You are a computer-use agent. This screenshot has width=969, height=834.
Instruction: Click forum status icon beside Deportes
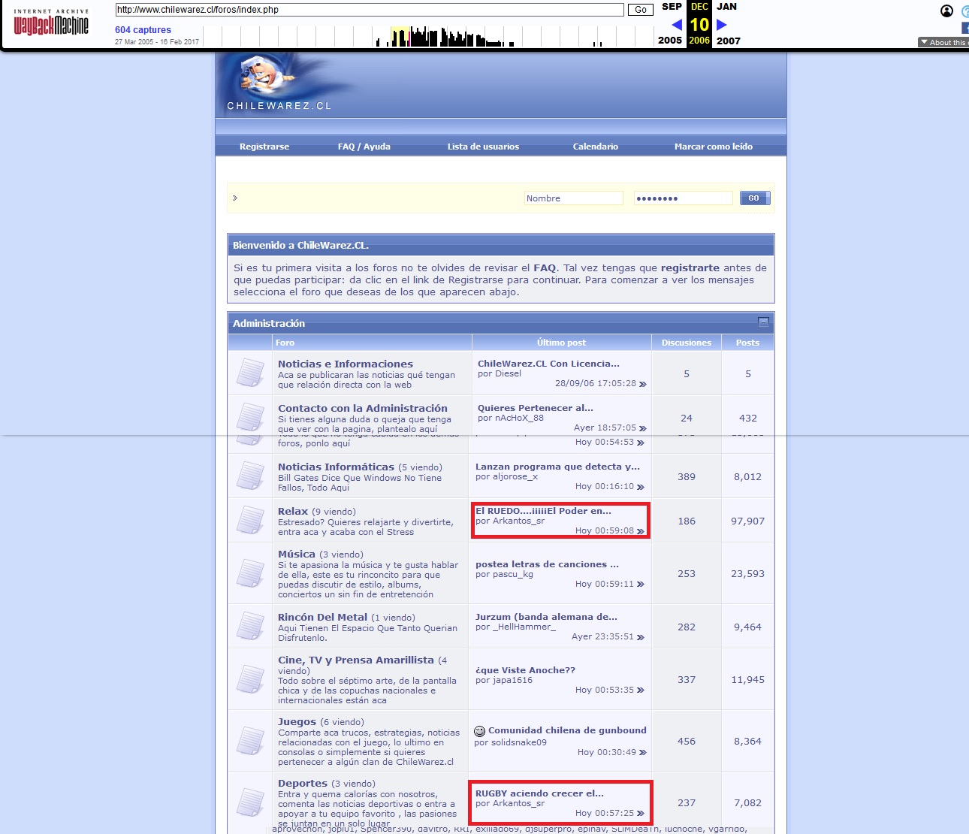click(250, 802)
